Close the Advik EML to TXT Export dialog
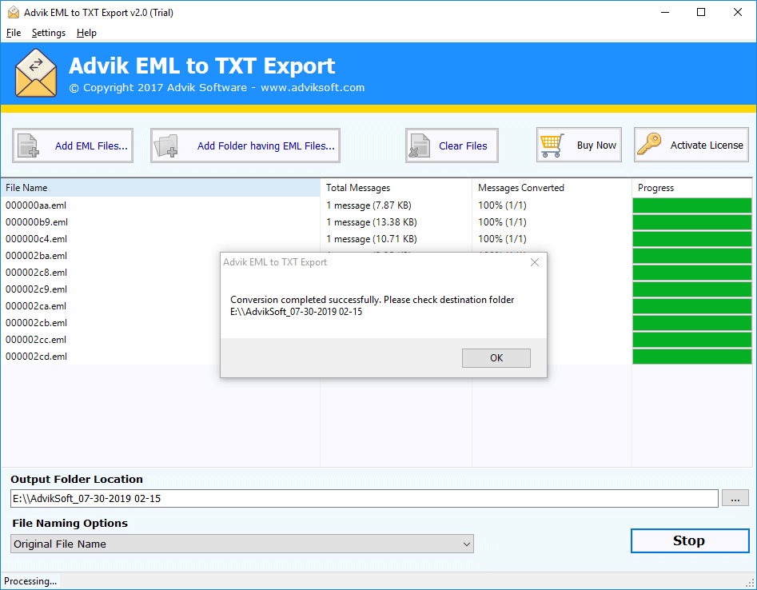Image resolution: width=757 pixels, height=590 pixels. pos(535,262)
